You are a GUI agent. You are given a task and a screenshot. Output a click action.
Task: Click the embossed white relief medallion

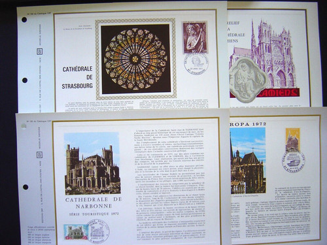[247, 80]
